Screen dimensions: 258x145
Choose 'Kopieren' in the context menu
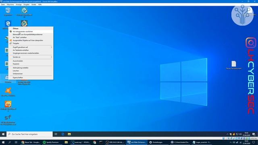(x=31, y=64)
